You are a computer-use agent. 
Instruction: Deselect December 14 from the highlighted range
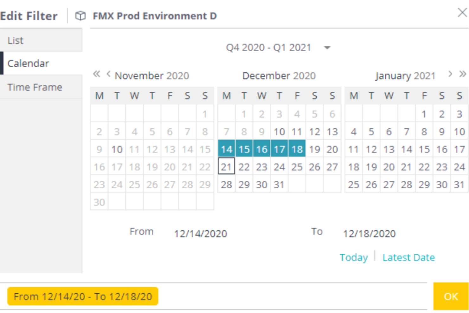coord(226,149)
